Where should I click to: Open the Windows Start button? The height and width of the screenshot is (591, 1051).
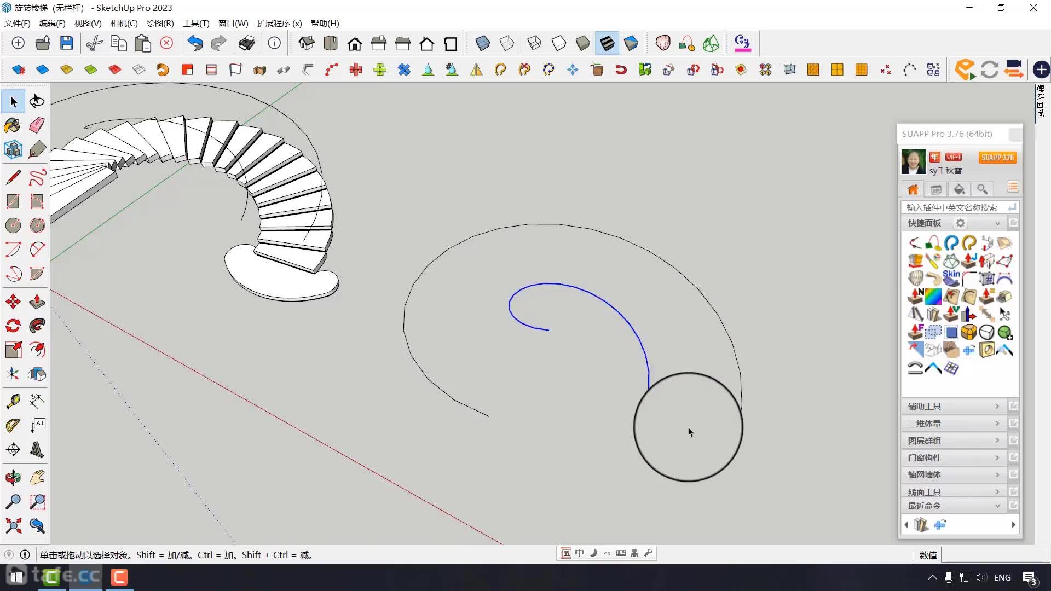pos(16,577)
